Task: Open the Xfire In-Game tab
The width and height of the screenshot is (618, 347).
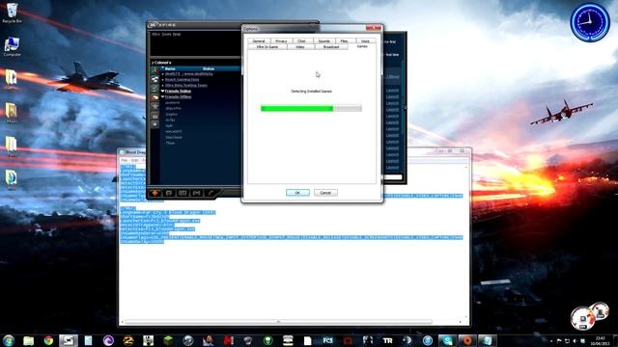Action: pos(267,47)
